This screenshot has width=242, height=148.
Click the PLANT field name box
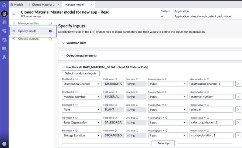[114, 110]
